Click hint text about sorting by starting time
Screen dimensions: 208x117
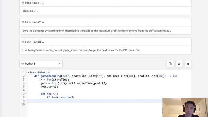click(97, 31)
